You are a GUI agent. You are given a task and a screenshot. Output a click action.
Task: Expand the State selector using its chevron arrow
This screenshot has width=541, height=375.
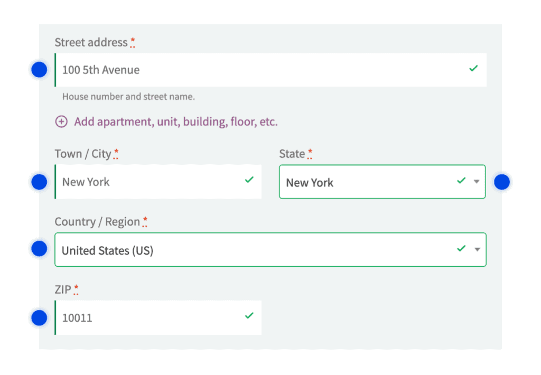[x=478, y=182]
